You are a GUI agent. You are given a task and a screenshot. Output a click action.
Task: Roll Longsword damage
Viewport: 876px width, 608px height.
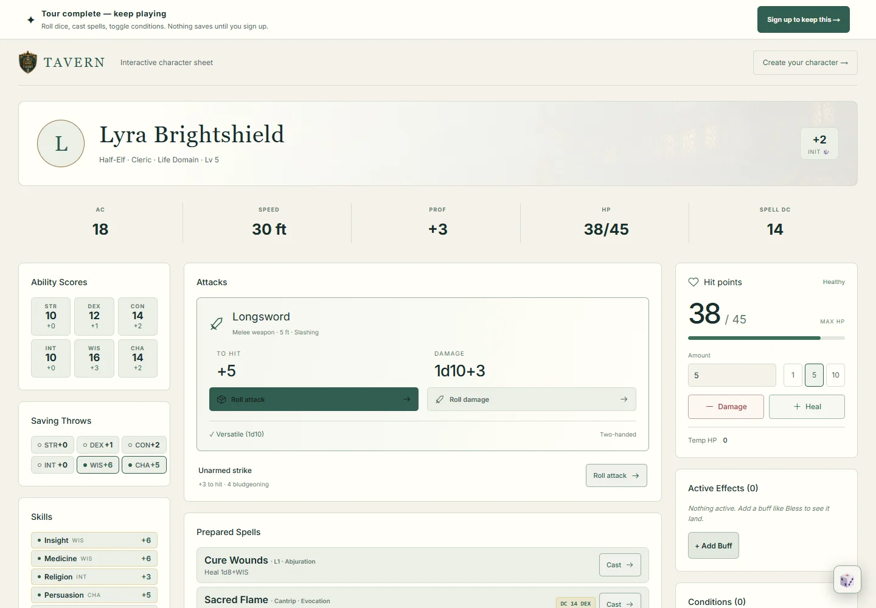(x=532, y=399)
